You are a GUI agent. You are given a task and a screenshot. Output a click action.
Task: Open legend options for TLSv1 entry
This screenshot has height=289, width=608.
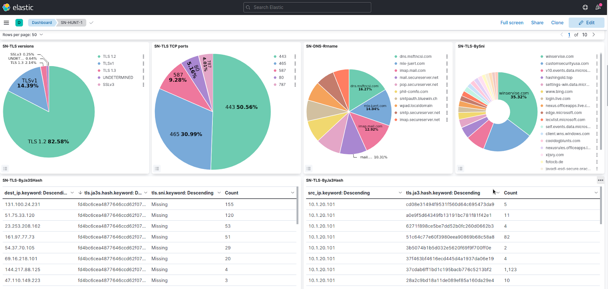point(143,63)
